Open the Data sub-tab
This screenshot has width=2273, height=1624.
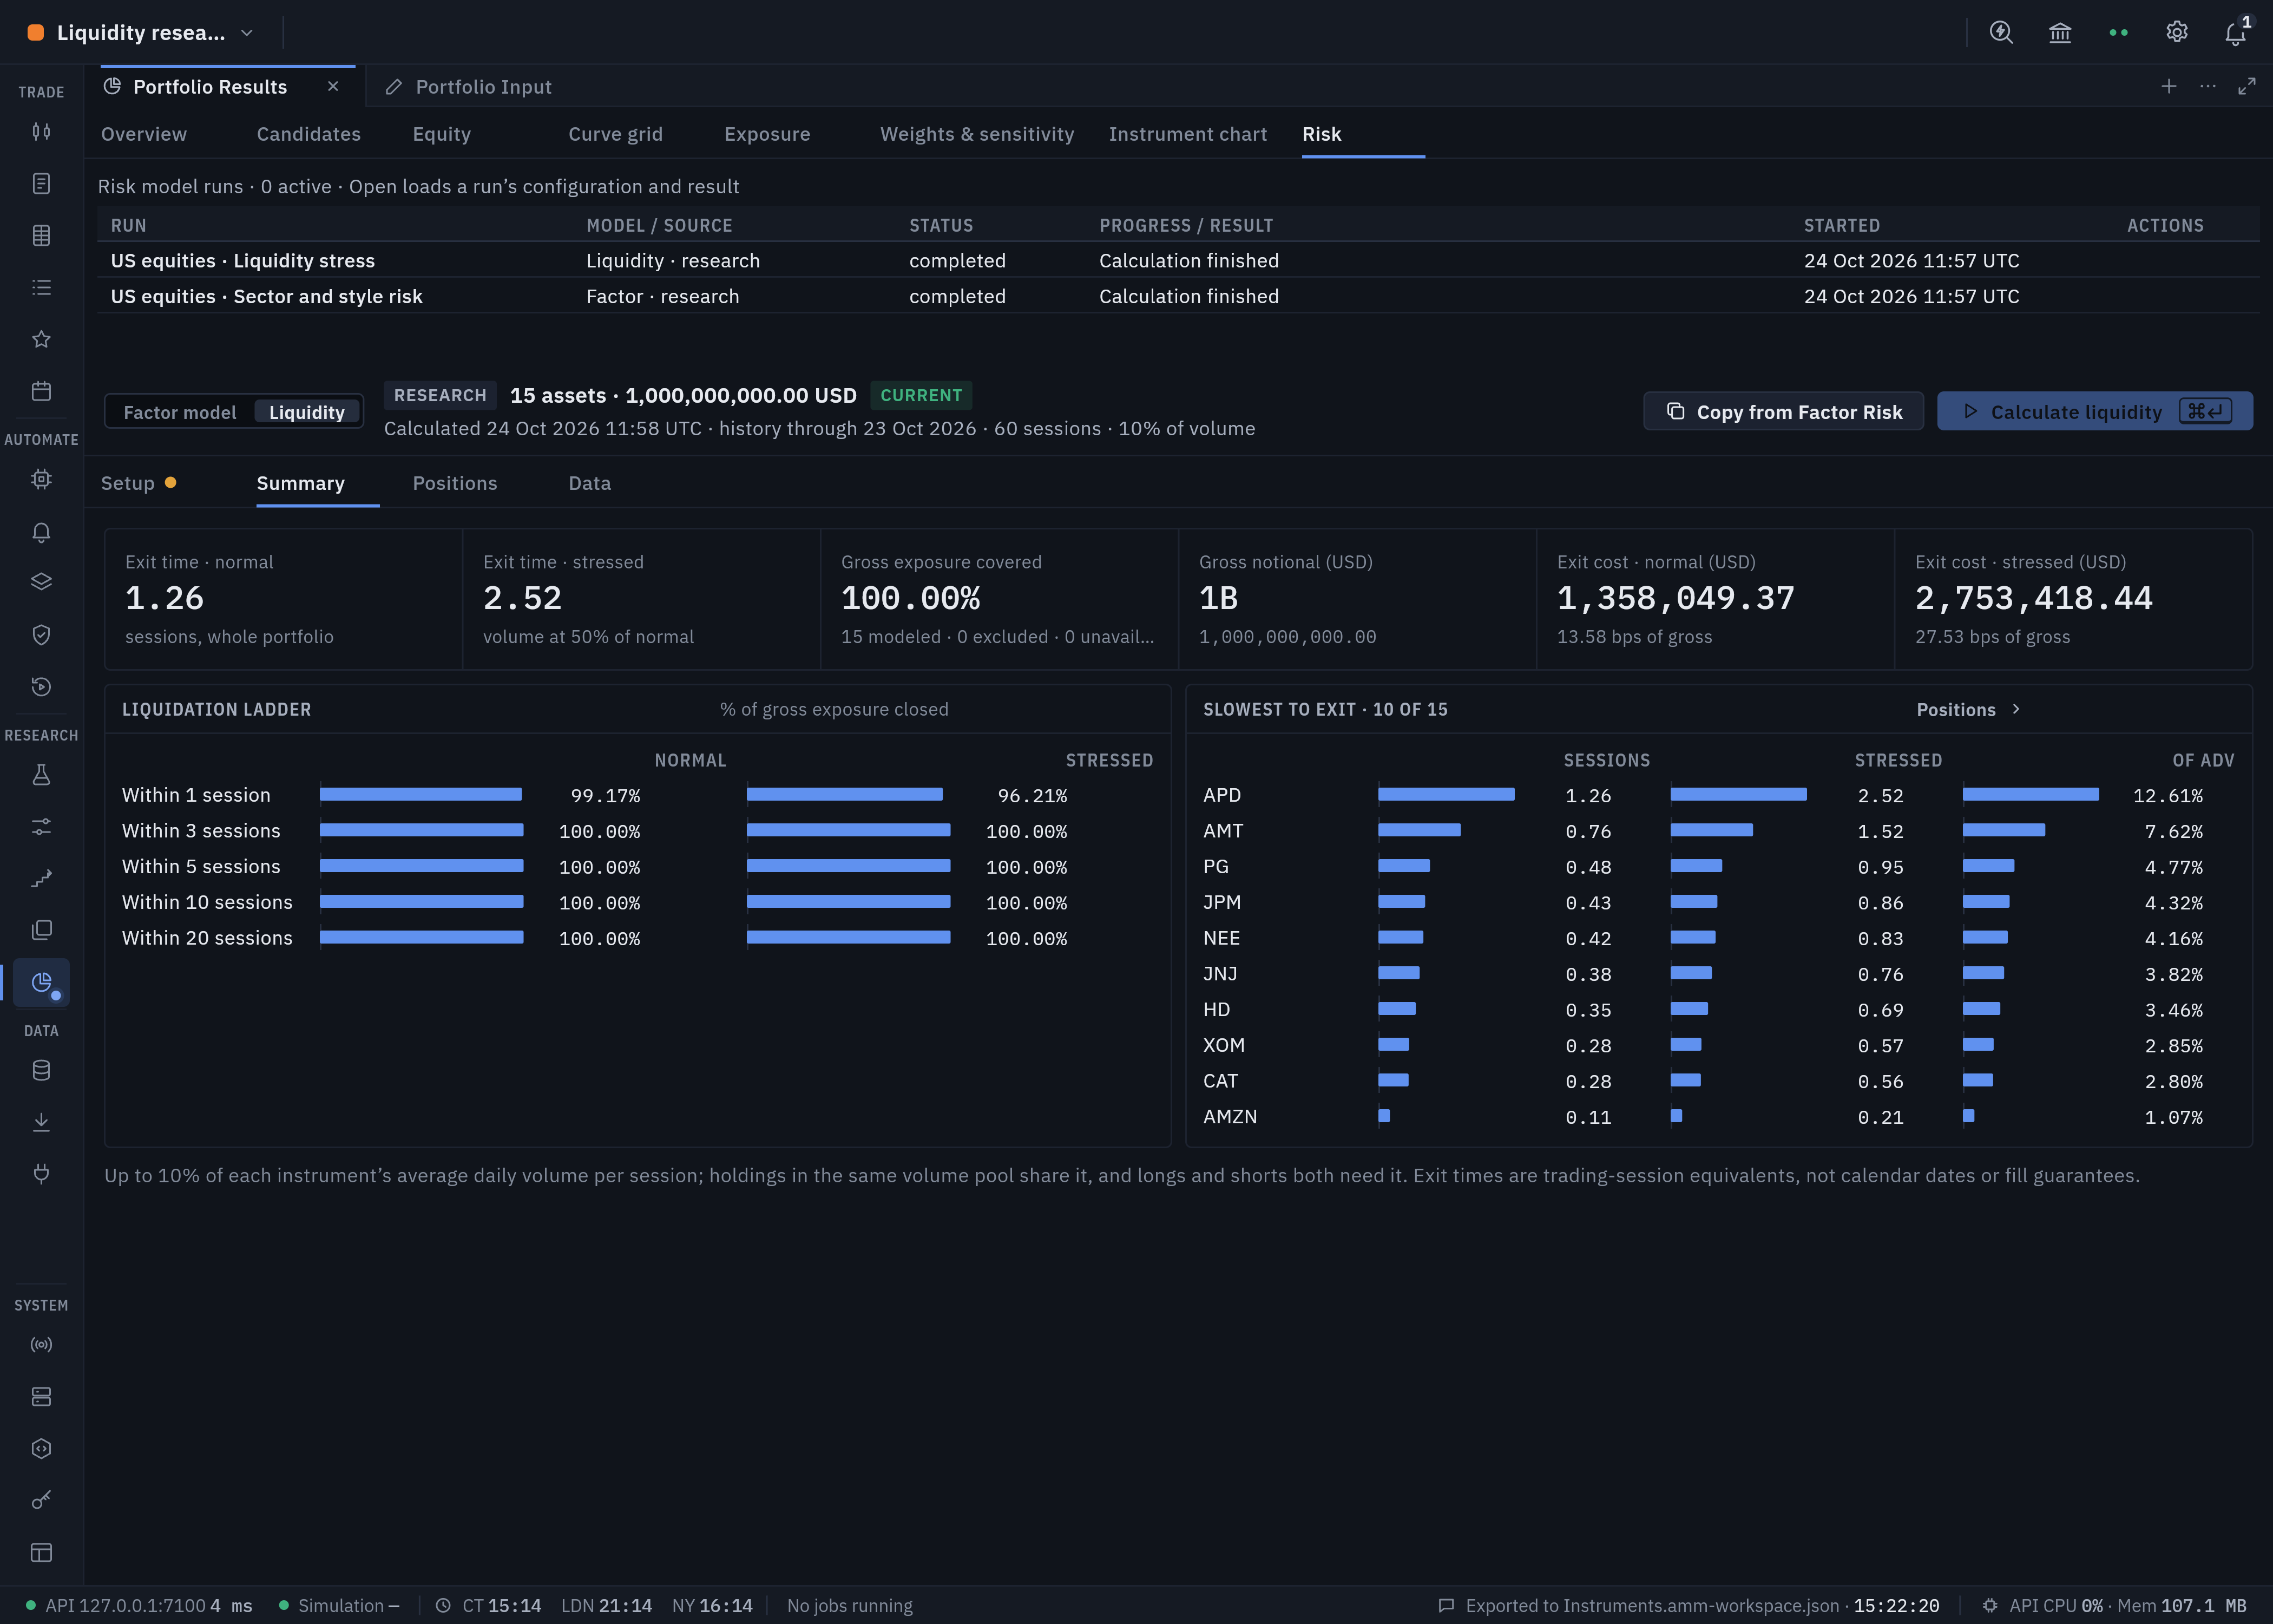(590, 483)
